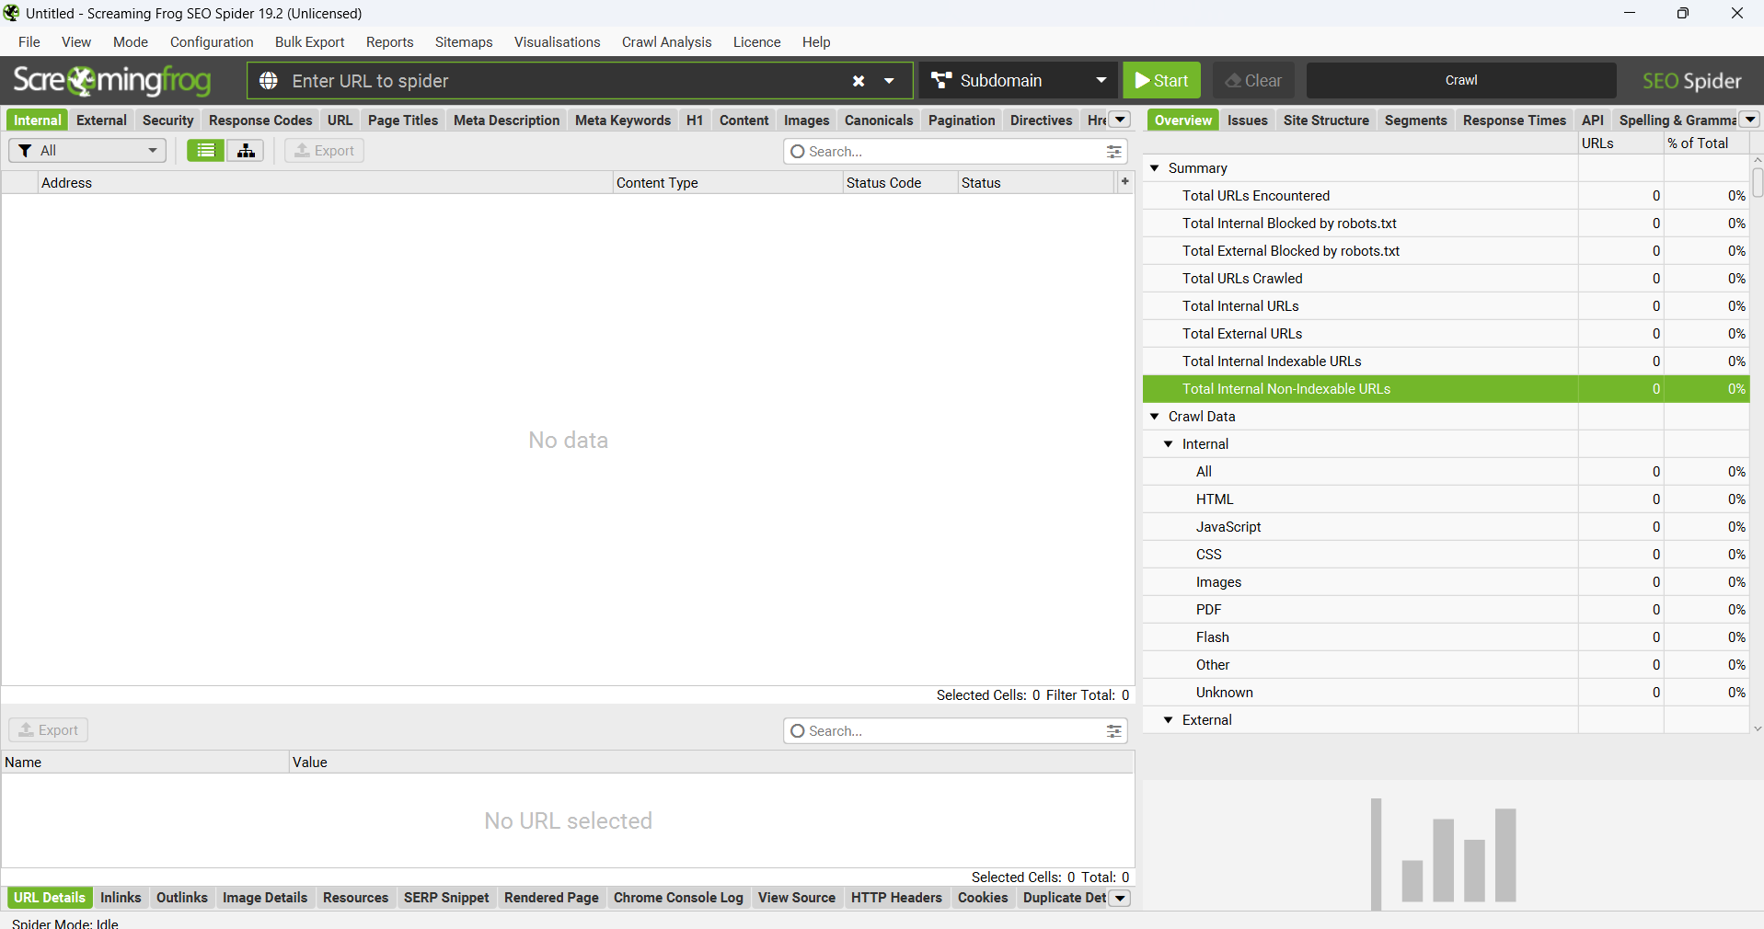Image resolution: width=1764 pixels, height=929 pixels.
Task: Switch to list view
Action: tap(205, 151)
